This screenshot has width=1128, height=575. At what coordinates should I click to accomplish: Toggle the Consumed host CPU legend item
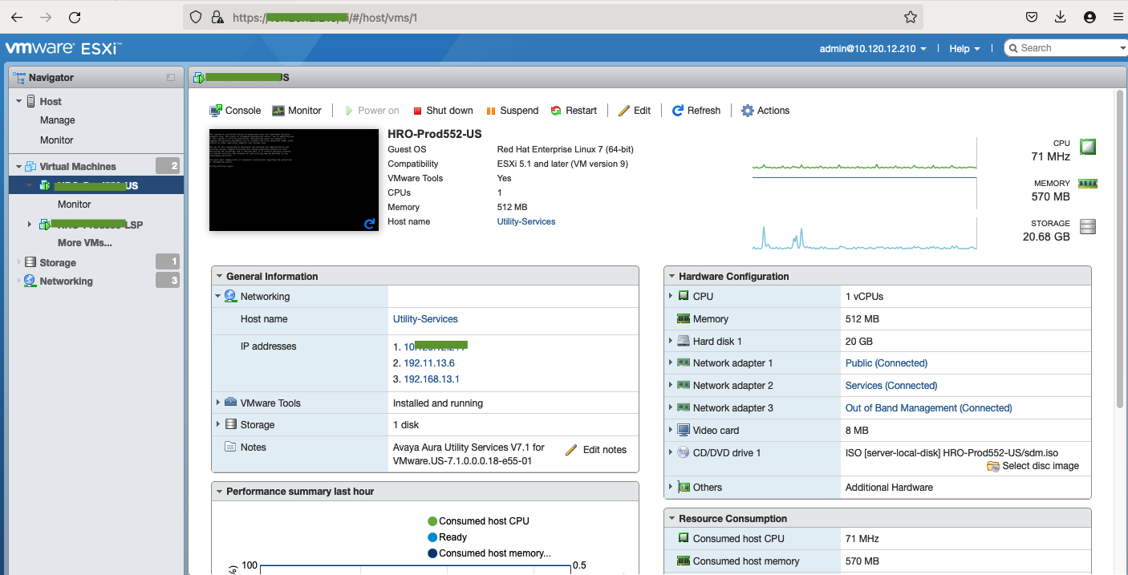click(479, 521)
